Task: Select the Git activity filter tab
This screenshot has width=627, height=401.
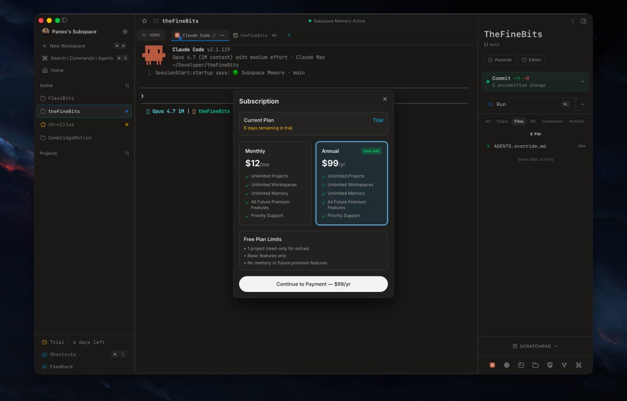Action: (x=532, y=121)
